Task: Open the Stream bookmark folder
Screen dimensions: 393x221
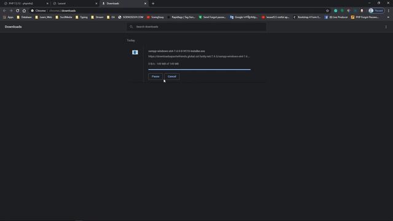Action: pyautogui.click(x=97, y=17)
